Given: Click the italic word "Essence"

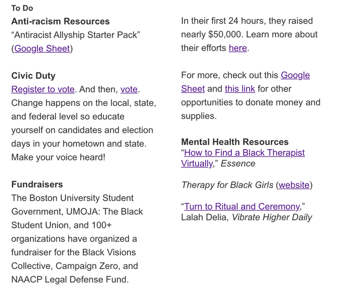Looking at the screenshot, I should pos(237,164).
